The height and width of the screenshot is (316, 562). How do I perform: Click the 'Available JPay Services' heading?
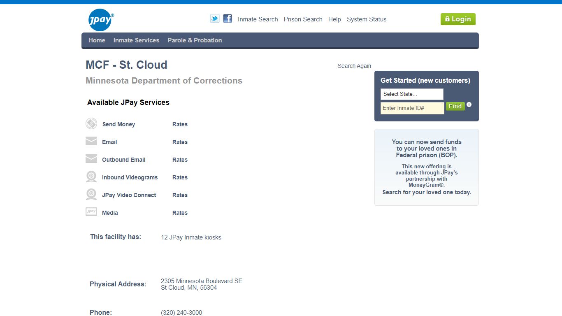(x=128, y=102)
